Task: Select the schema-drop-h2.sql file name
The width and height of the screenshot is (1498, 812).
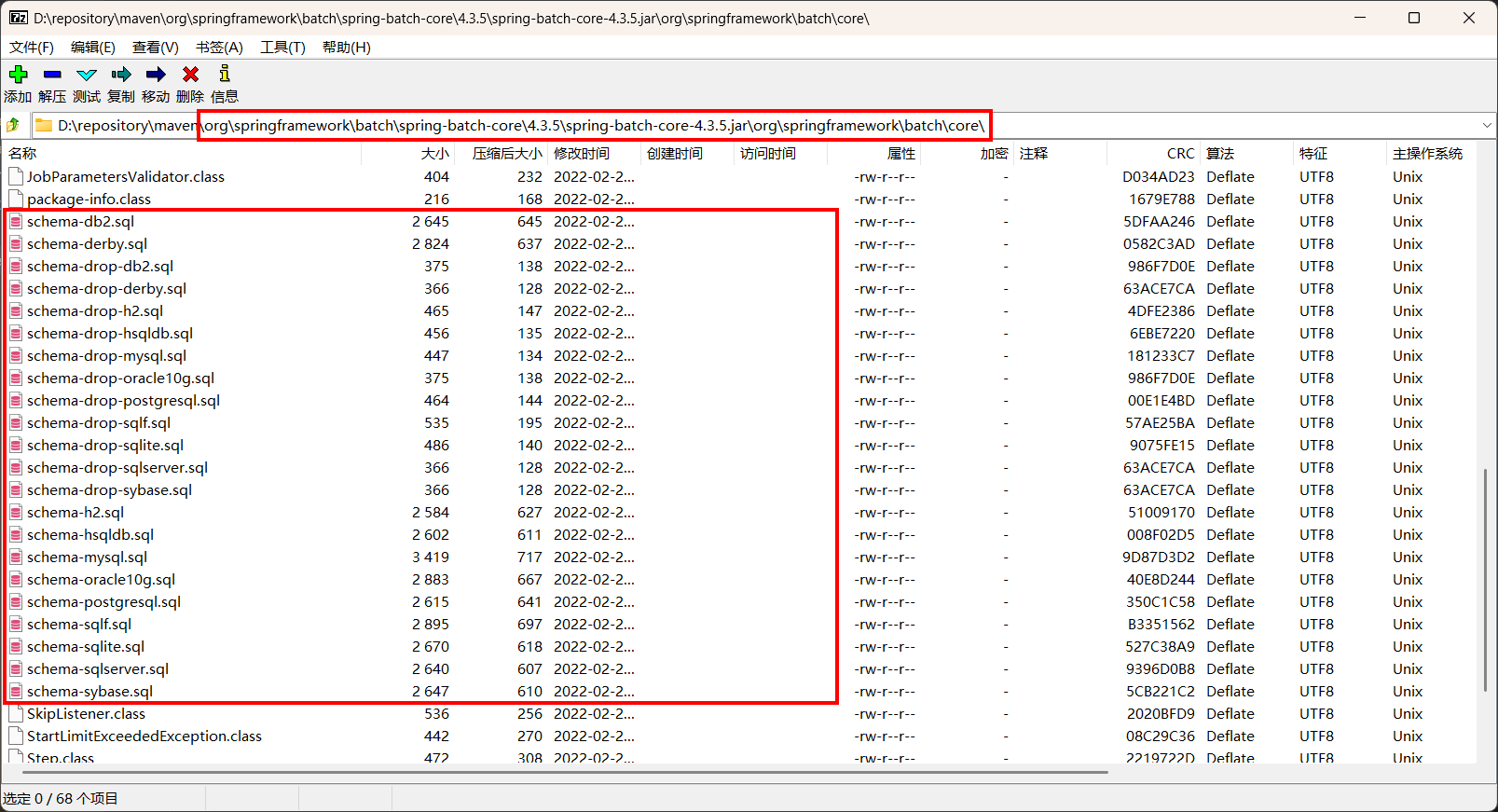Action: tap(95, 311)
